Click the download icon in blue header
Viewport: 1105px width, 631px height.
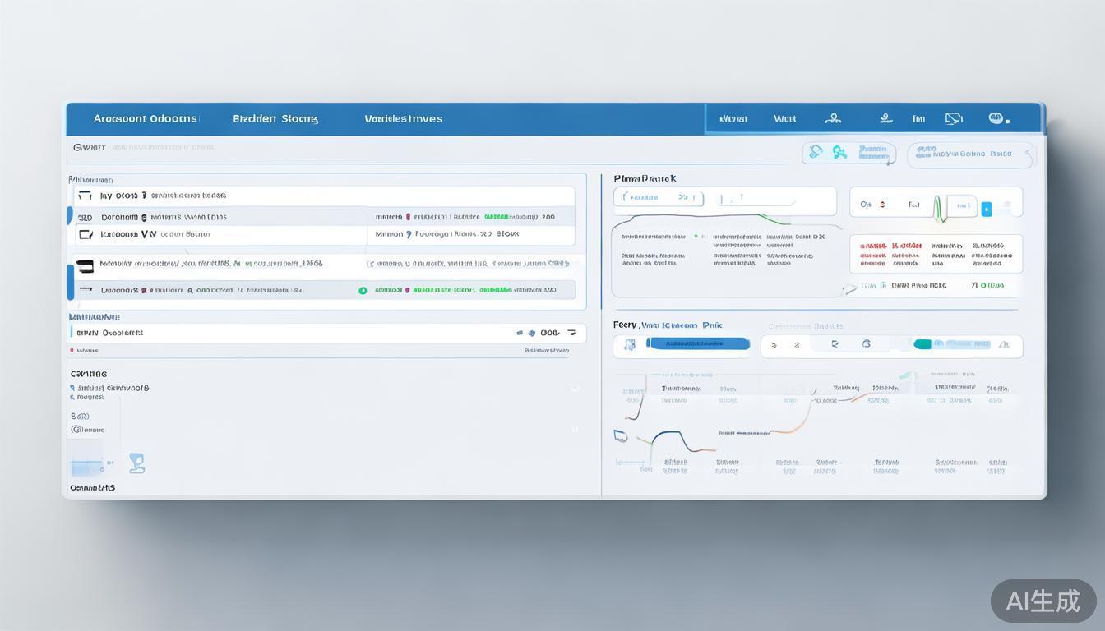[x=885, y=118]
